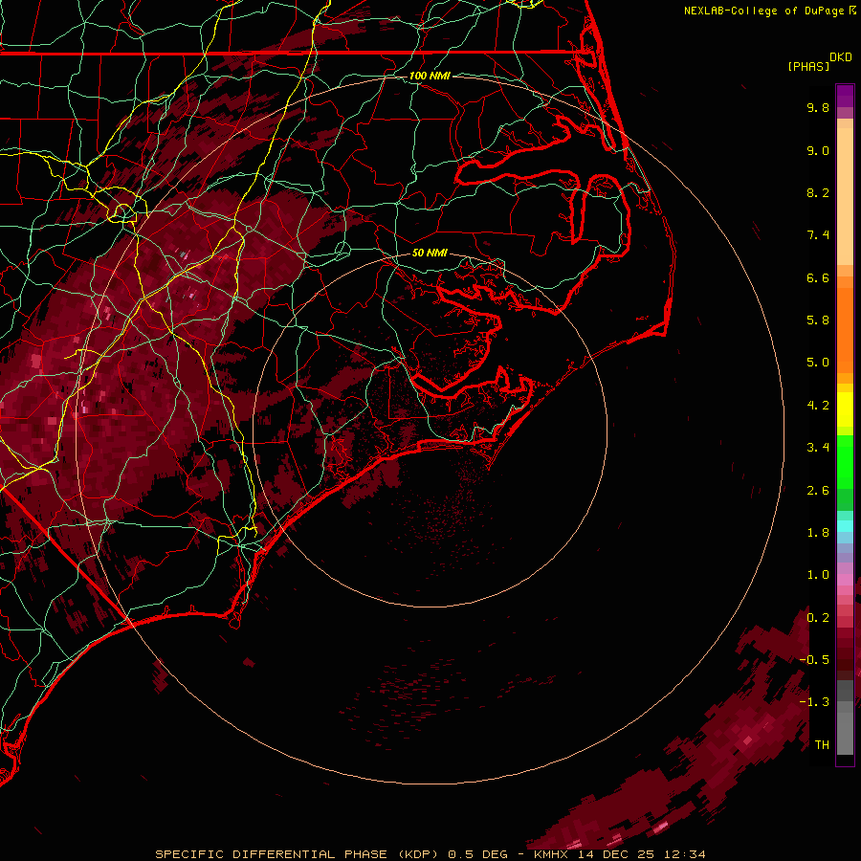Screen dimensions: 861x861
Task: Click the yellow segment of the color bar
Action: pyautogui.click(x=845, y=409)
